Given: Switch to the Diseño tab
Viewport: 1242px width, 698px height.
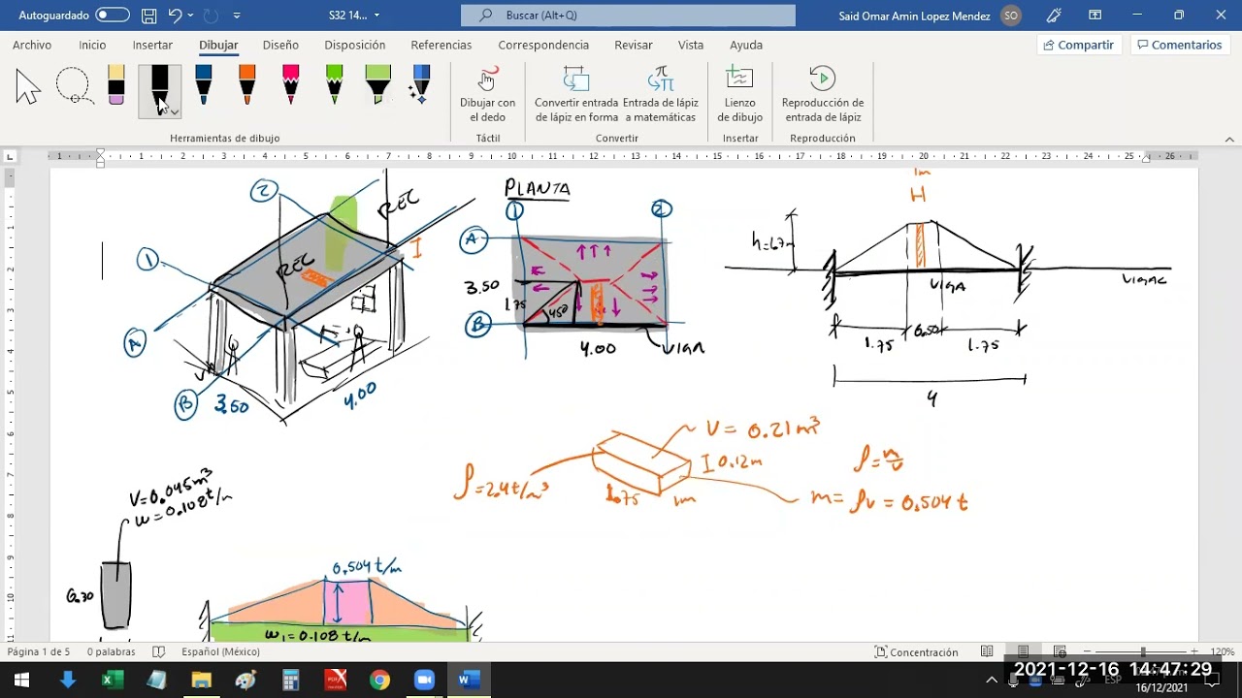Looking at the screenshot, I should (x=280, y=45).
